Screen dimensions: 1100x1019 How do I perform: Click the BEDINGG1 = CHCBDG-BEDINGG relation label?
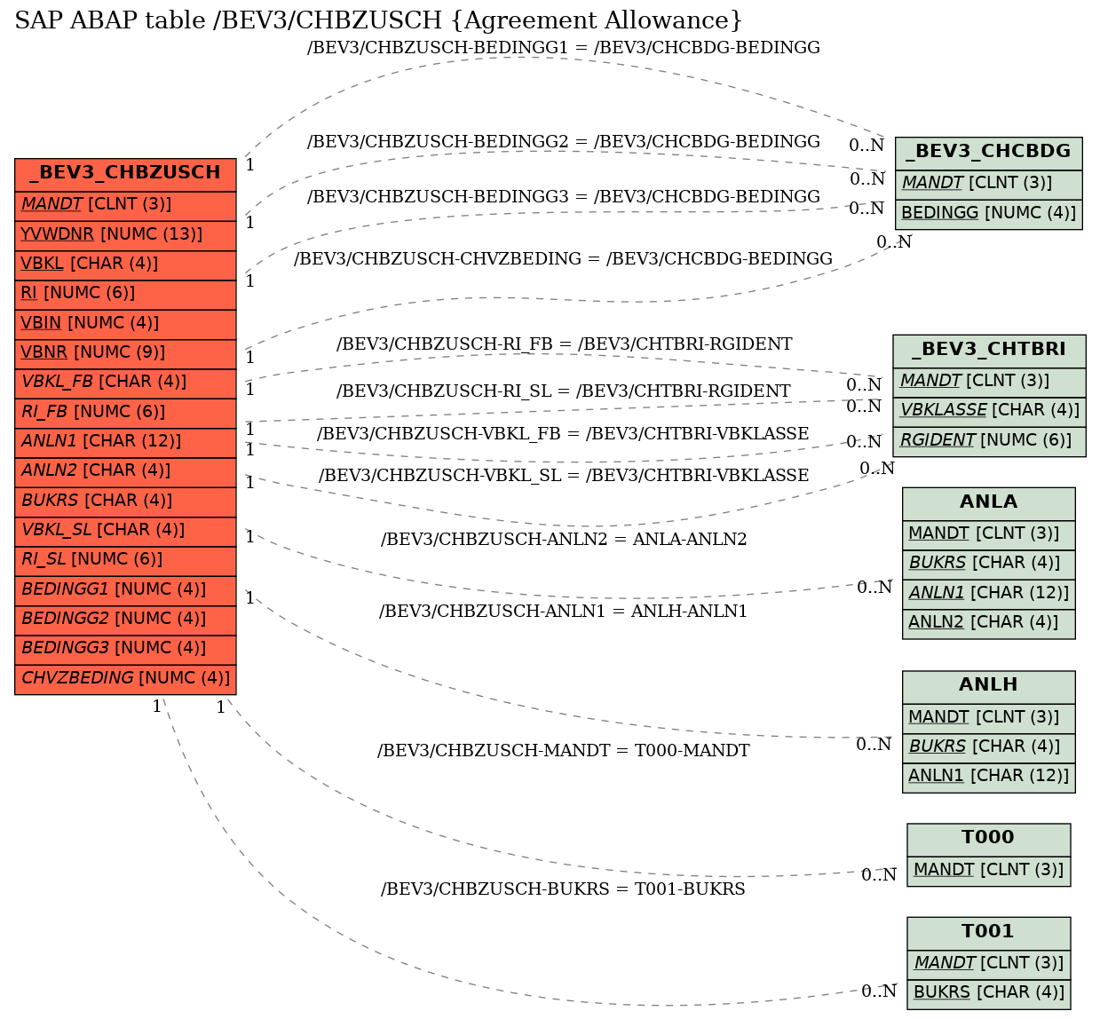[x=564, y=48]
